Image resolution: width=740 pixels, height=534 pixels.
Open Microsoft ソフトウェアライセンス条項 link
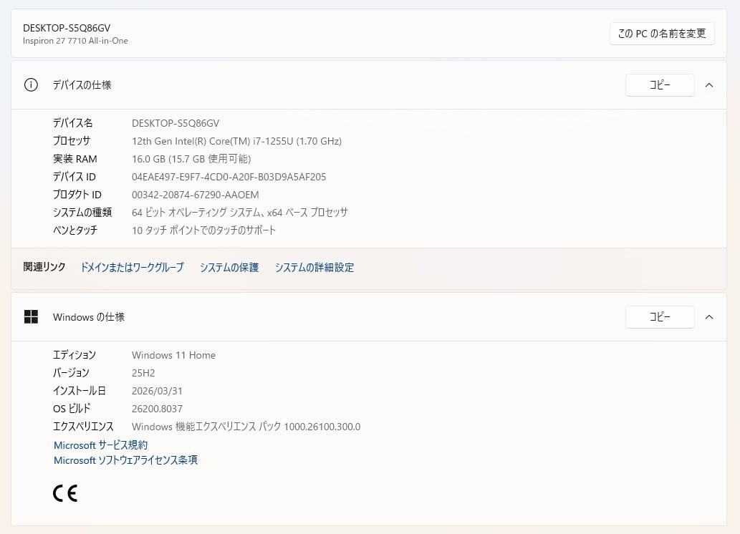[125, 460]
